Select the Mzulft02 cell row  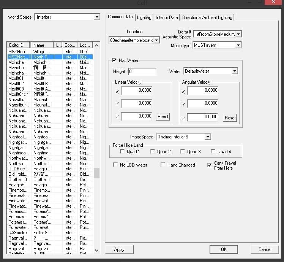click(x=50, y=84)
